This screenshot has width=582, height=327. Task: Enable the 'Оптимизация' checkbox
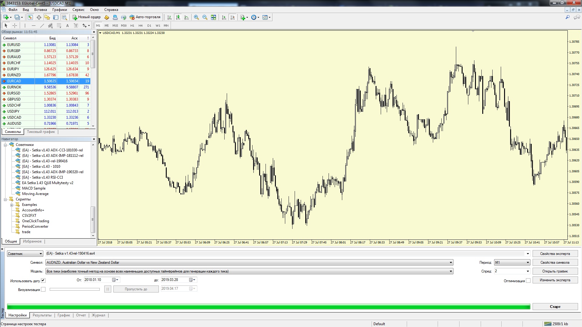point(528,281)
